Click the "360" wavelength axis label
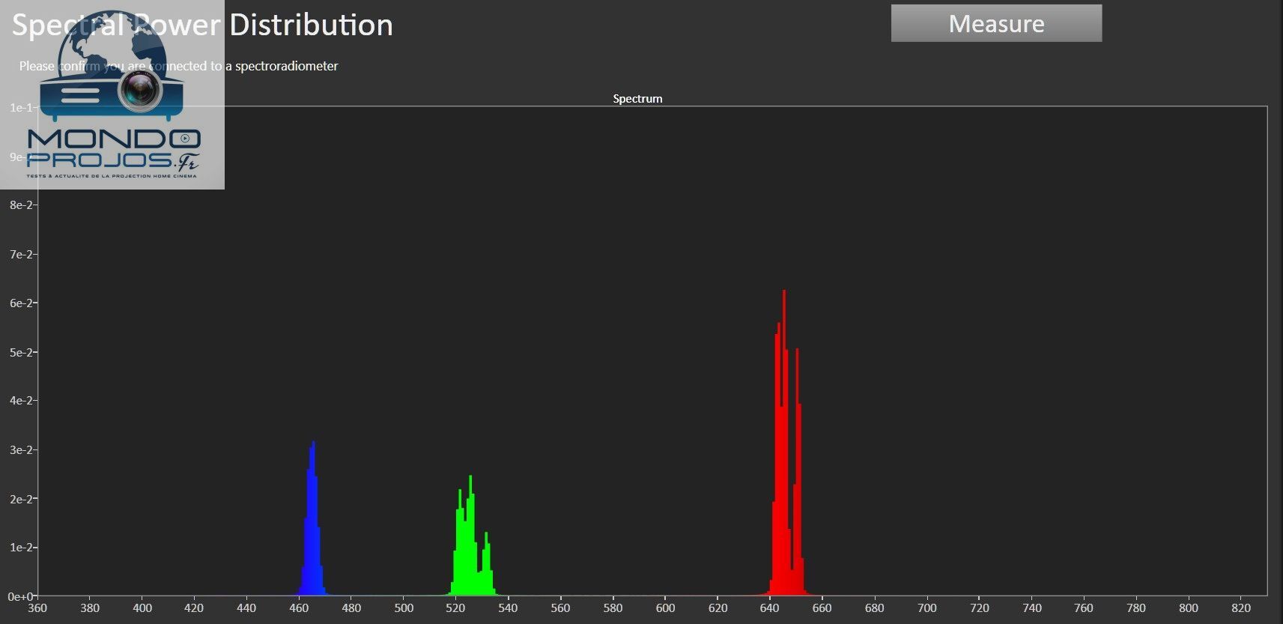Viewport: 1283px width, 624px height. pos(37,608)
